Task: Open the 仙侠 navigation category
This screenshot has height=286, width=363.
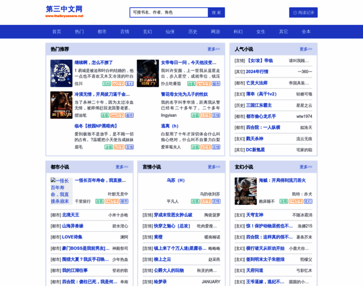Action: 170,31
